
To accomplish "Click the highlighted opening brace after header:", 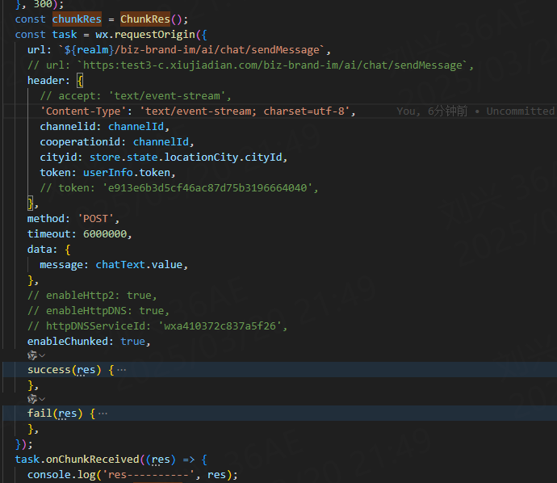I will click(x=80, y=81).
